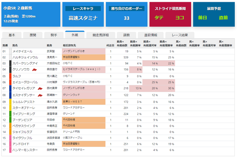Screen dimensions: 237x158
Task: Click horse name シュルレアリスト
Action: [24, 102]
